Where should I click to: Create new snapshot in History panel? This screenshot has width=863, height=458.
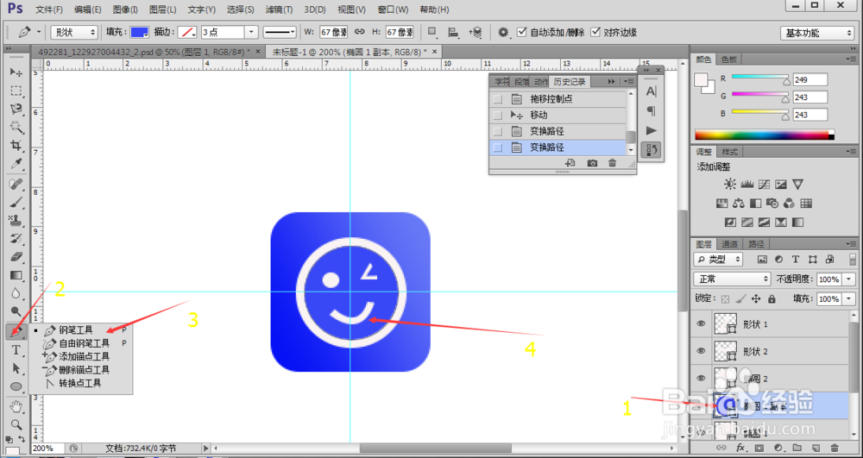tap(592, 163)
